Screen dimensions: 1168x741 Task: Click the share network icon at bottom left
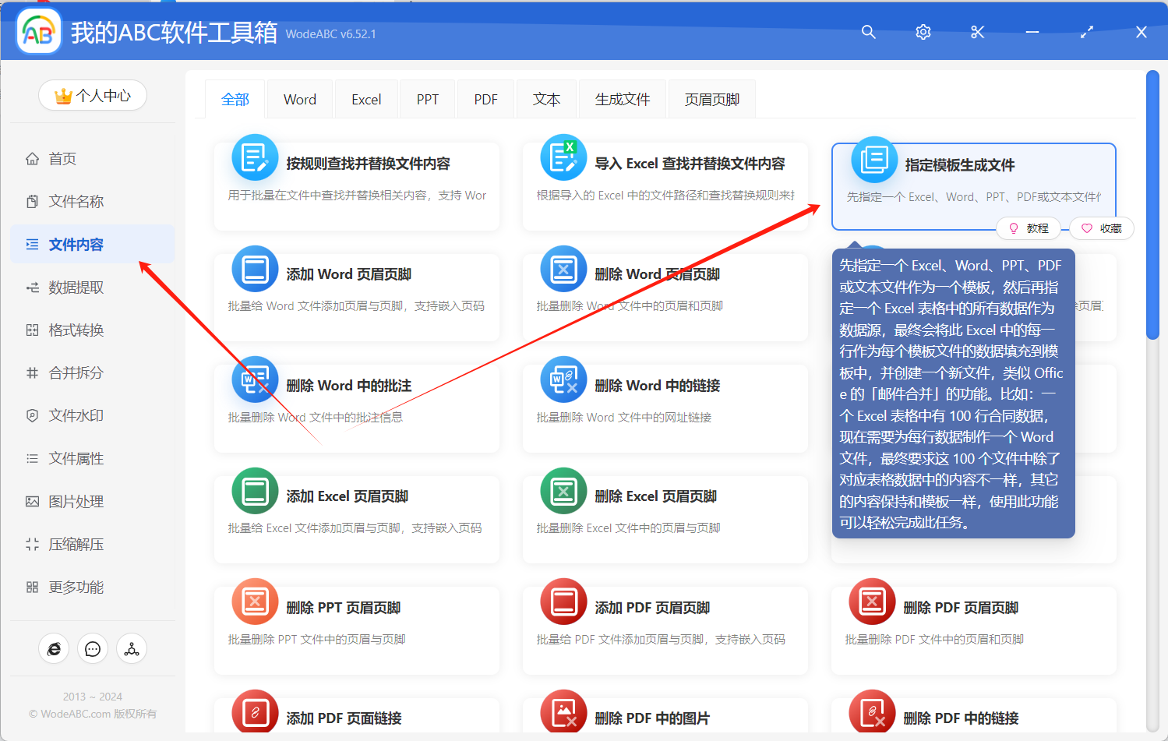tap(131, 648)
